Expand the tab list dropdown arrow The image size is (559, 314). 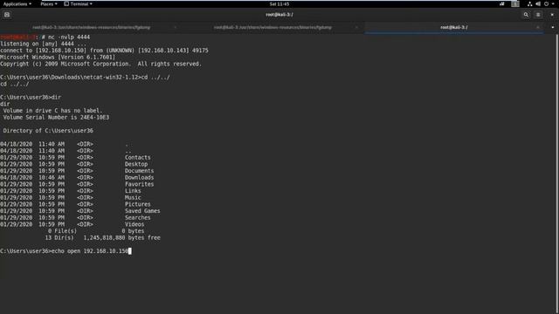pyautogui.click(x=553, y=27)
